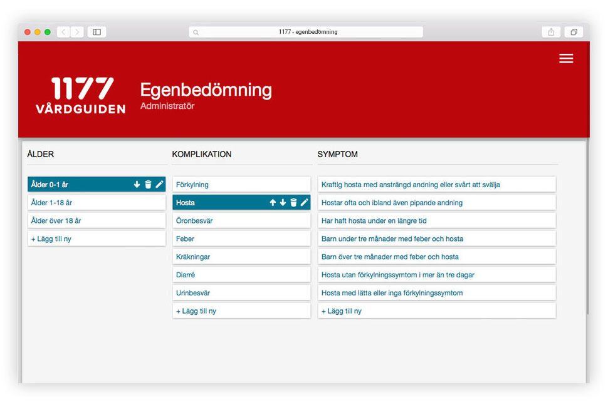Click the Safari address bar

[x=306, y=32]
